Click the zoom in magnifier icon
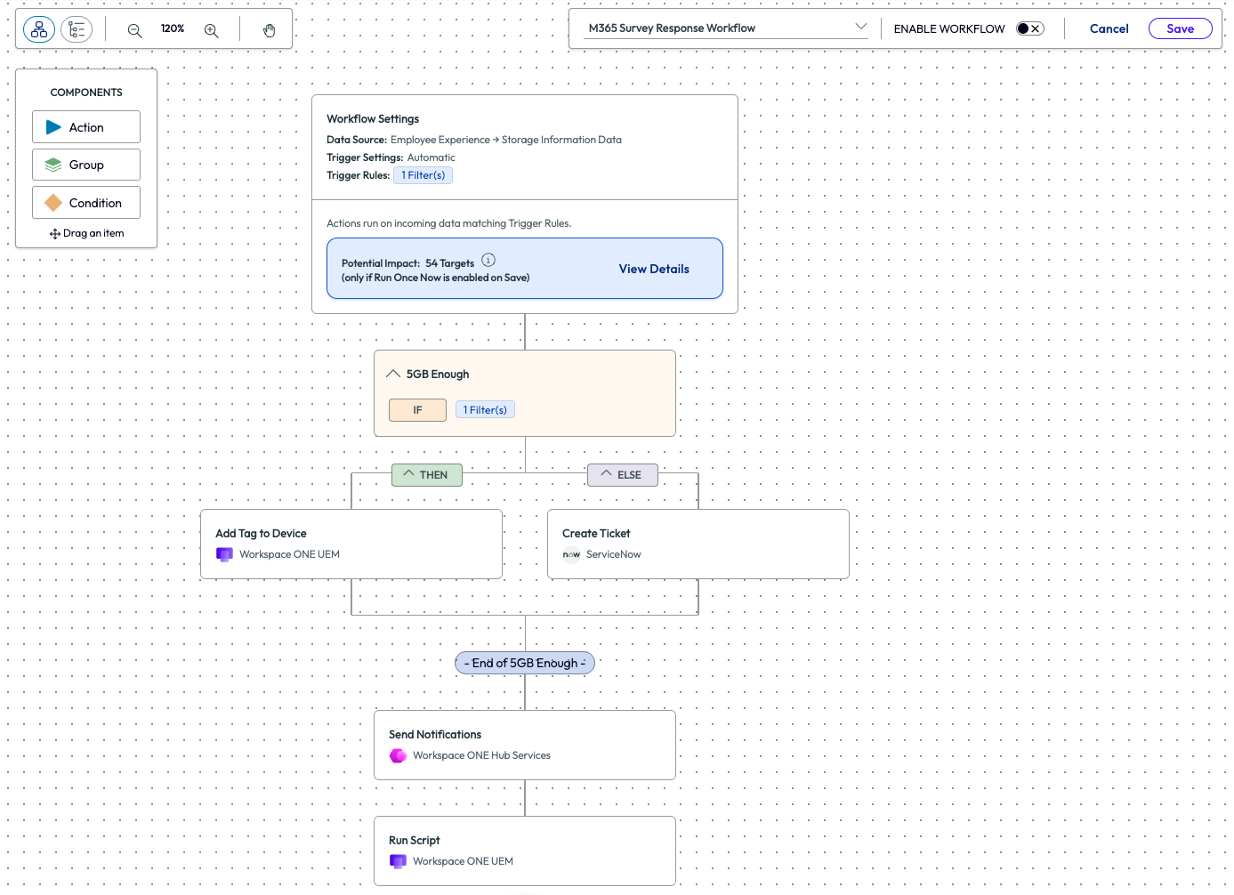Image resolution: width=1234 pixels, height=895 pixels. (x=211, y=29)
